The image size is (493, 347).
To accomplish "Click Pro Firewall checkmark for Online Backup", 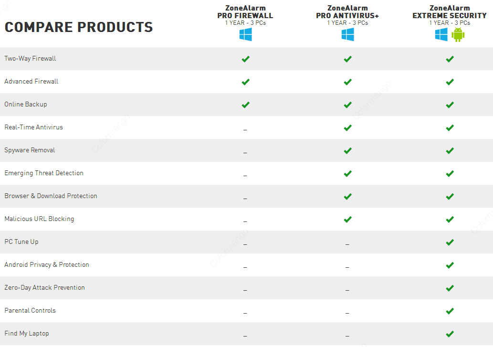I will pyautogui.click(x=246, y=105).
